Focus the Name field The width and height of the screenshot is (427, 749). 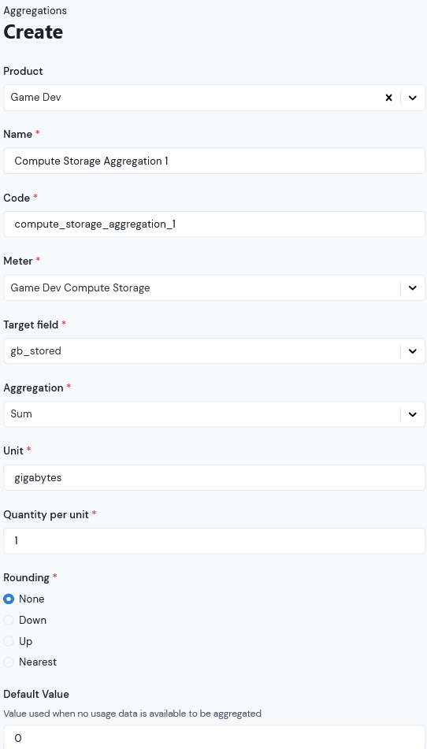[x=214, y=161]
